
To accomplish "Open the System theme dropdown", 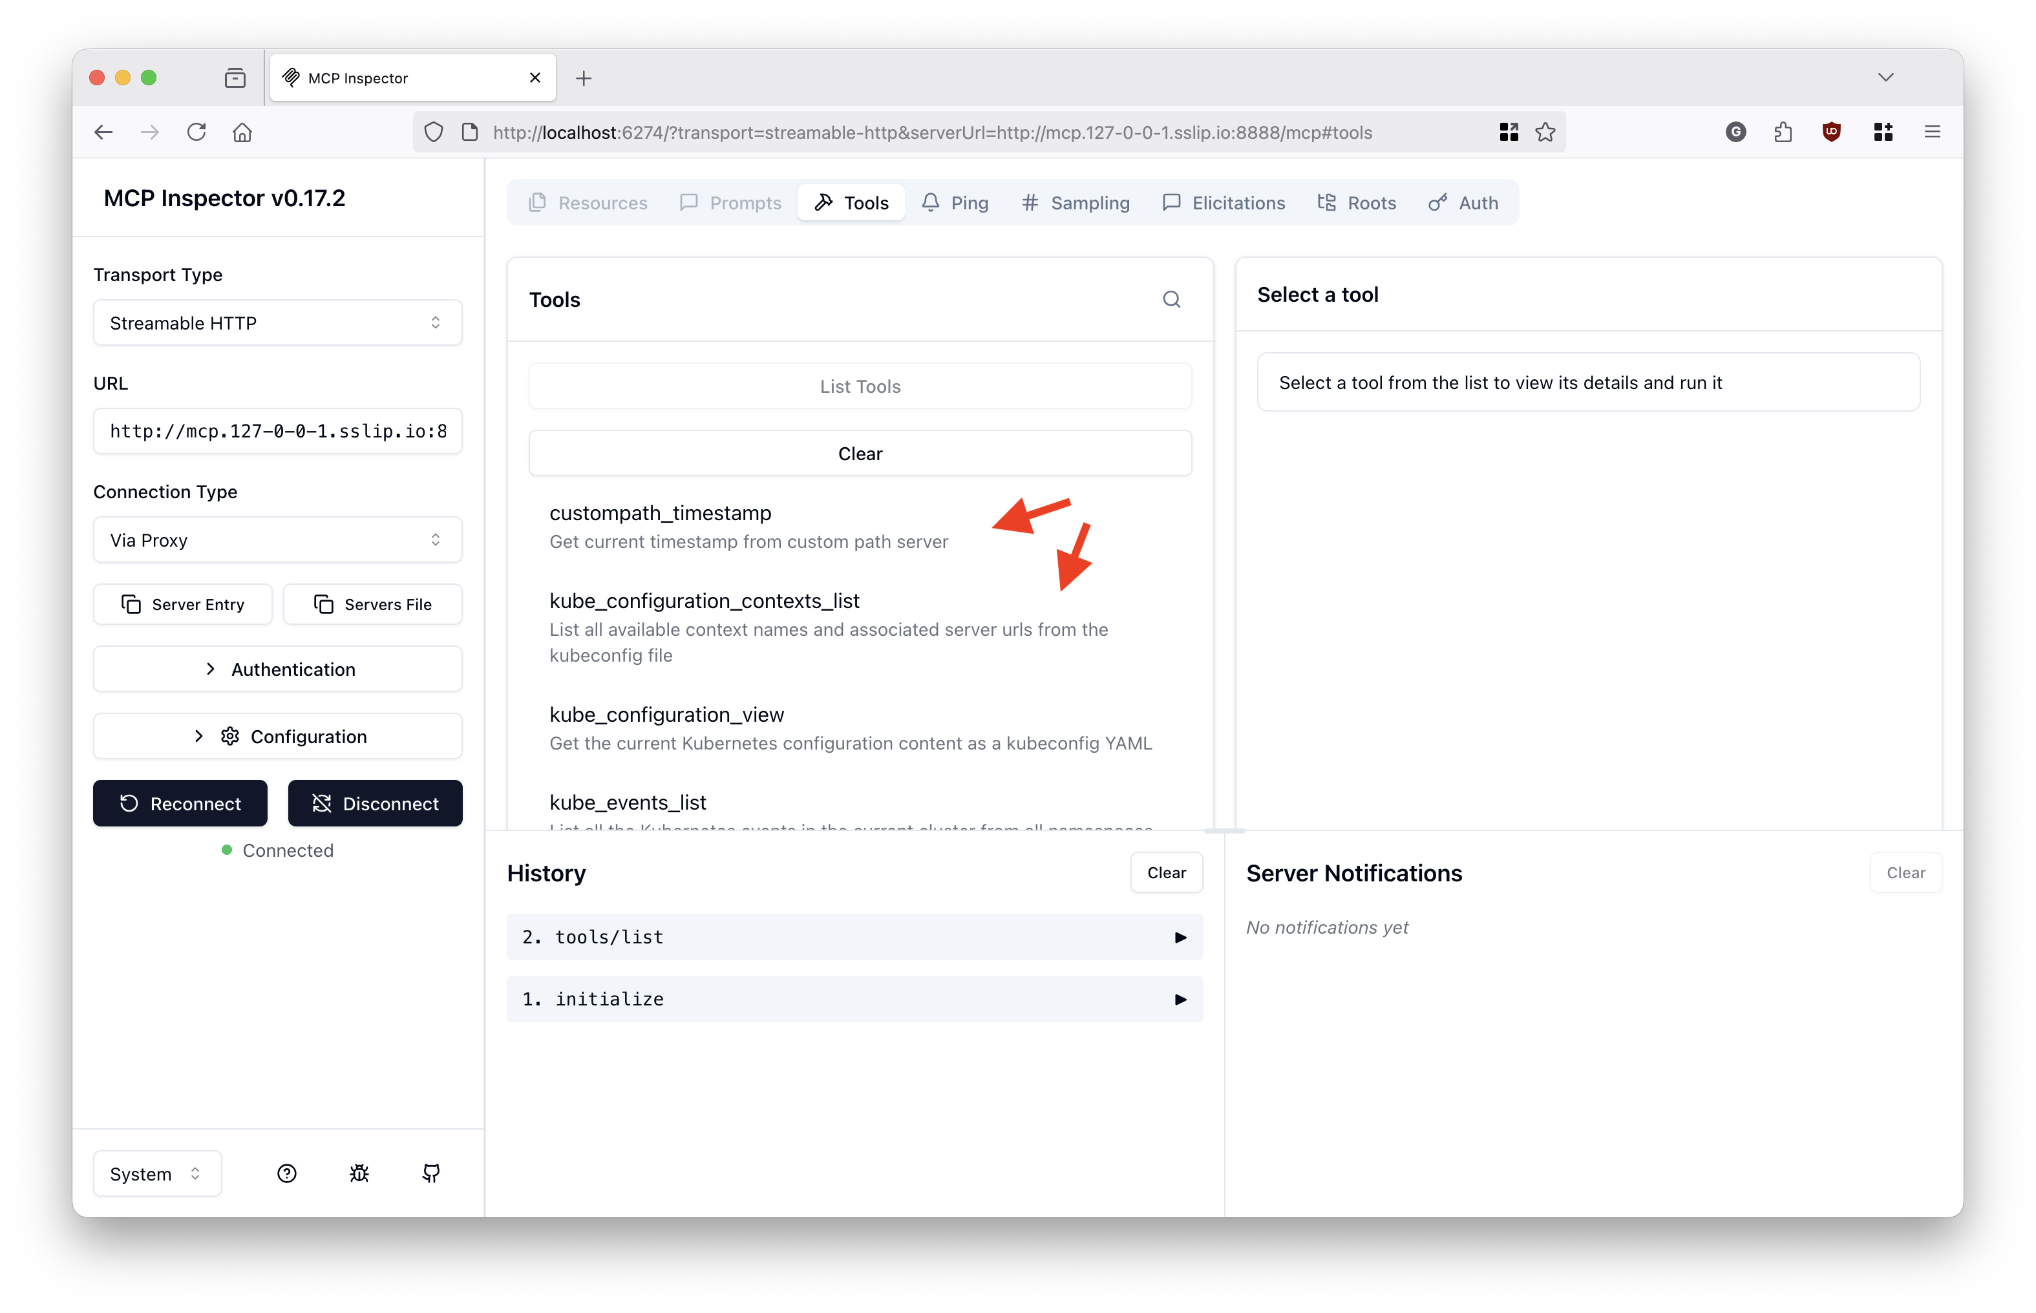I will pos(157,1173).
